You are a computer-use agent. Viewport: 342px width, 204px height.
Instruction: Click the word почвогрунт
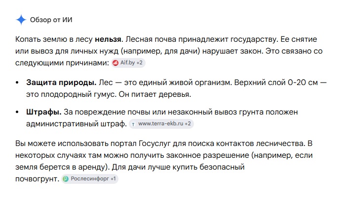37,179
